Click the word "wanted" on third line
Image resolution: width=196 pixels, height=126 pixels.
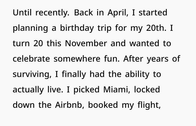[x=144, y=43]
